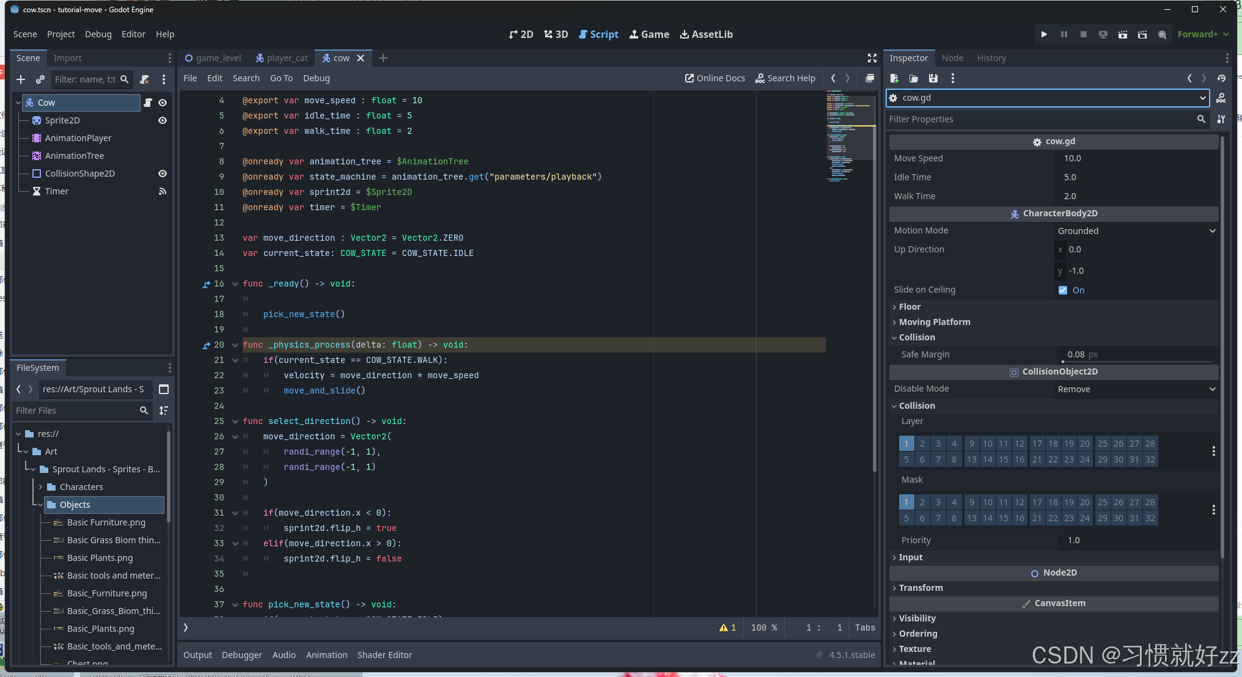
Task: Click the Add Child Node plus icon
Action: tap(21, 79)
